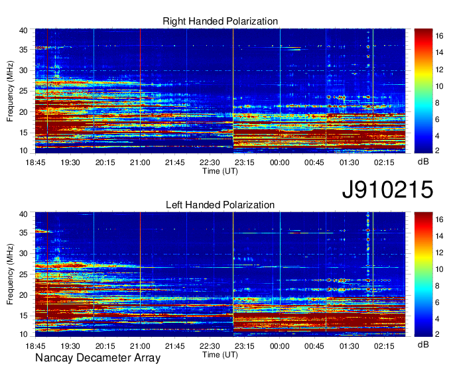Click the 2 dB tick on Left Handed colorbar
This screenshot has width=451, height=366.
pos(437,334)
